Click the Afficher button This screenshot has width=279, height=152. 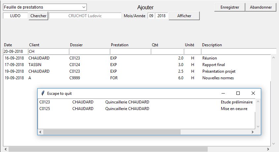(184, 16)
